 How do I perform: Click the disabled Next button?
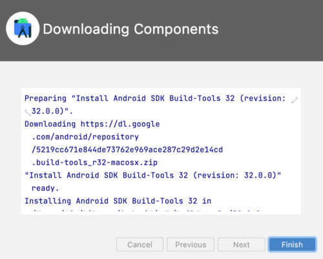coord(242,244)
